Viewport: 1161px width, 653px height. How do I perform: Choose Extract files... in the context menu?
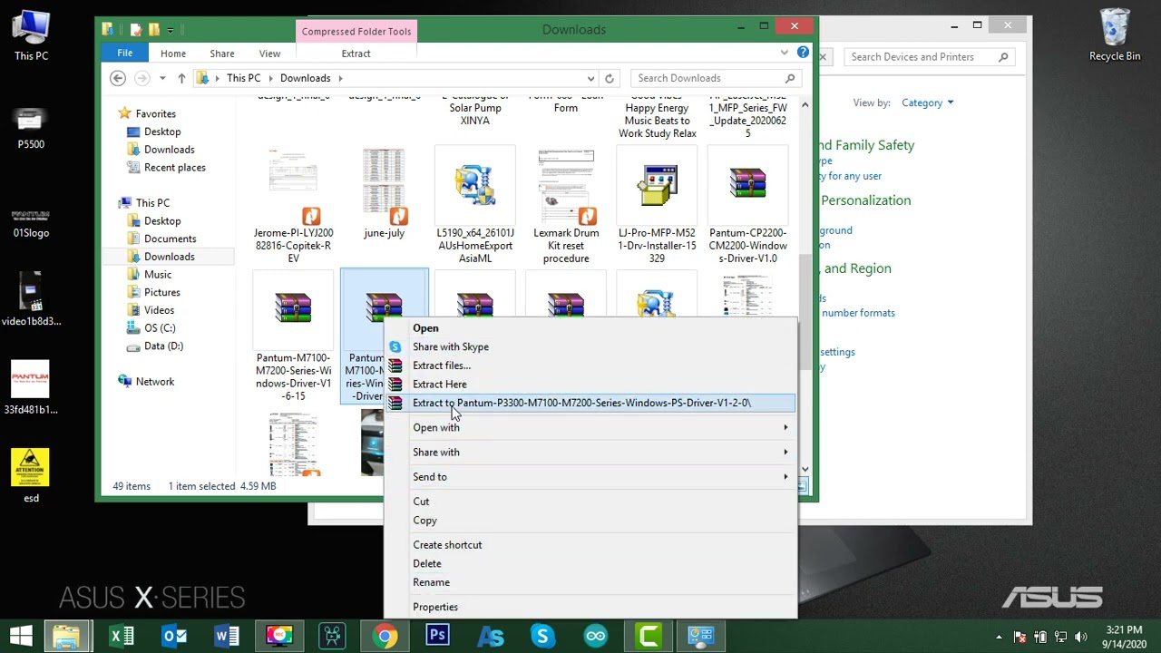coord(590,365)
